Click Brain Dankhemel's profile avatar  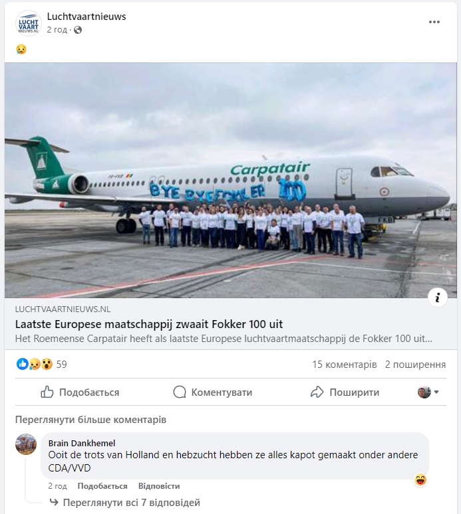pyautogui.click(x=26, y=444)
